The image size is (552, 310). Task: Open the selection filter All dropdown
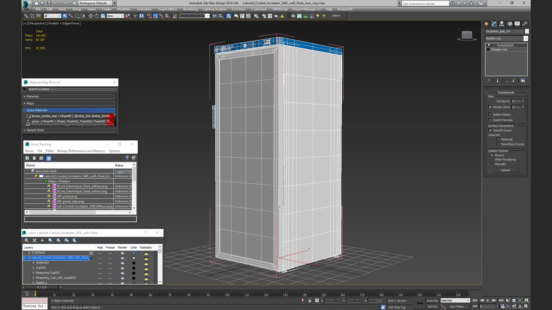(x=52, y=16)
